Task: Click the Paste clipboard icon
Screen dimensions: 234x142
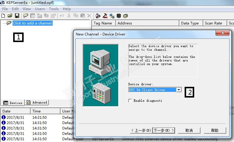Action: (83, 16)
